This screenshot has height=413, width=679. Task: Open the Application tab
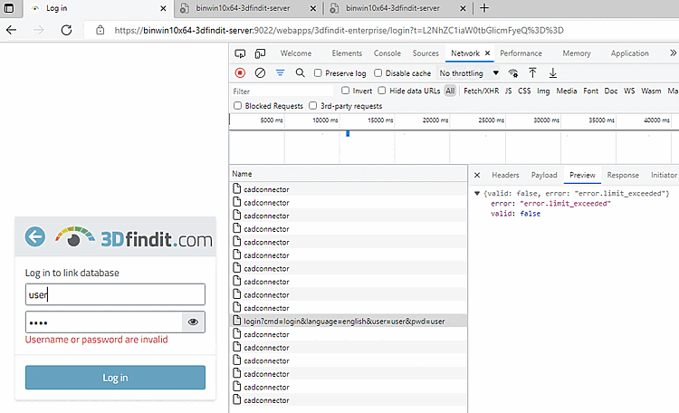pos(629,53)
